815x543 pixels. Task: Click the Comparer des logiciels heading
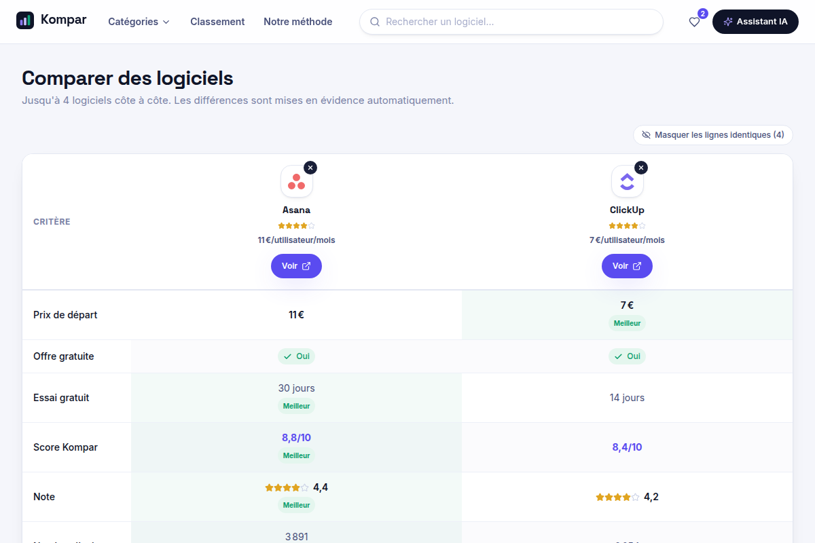pyautogui.click(x=128, y=78)
